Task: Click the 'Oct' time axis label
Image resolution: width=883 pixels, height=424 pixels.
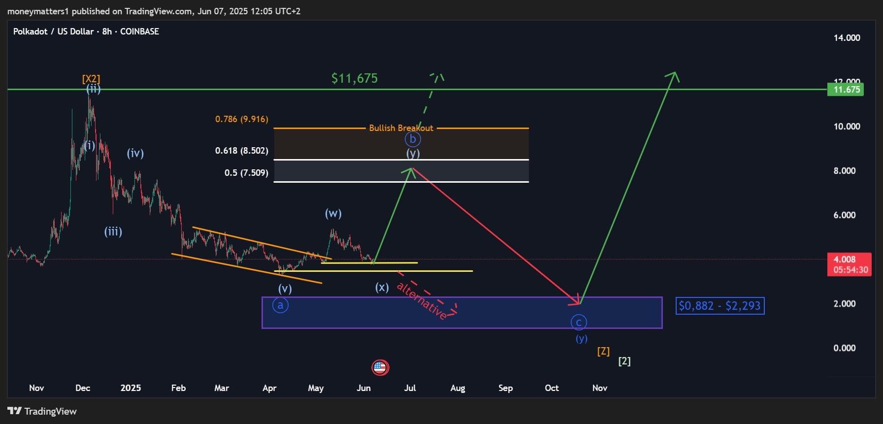Action: click(x=552, y=388)
